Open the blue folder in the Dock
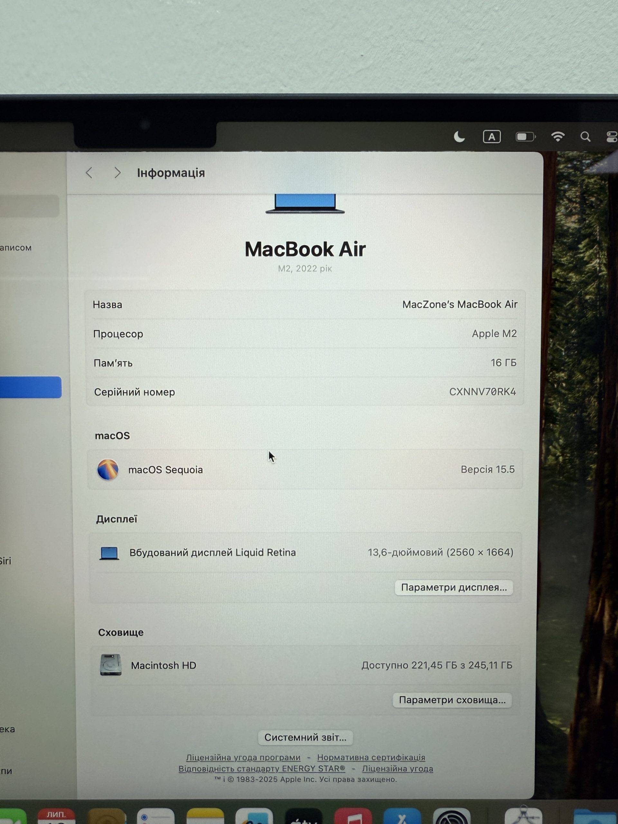Image resolution: width=618 pixels, height=824 pixels. [x=595, y=816]
